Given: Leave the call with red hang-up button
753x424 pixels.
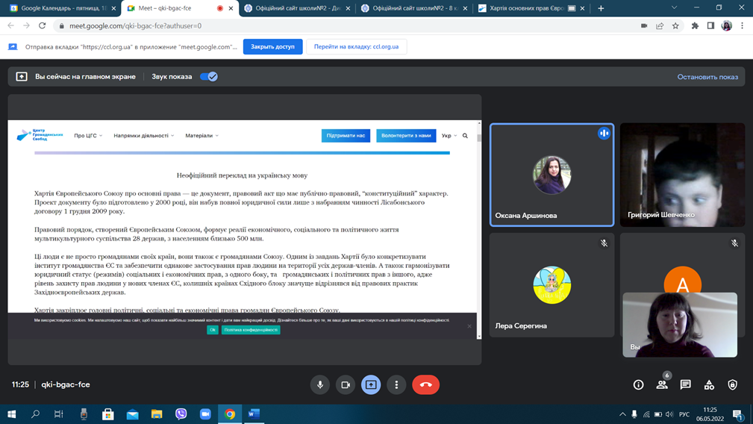Looking at the screenshot, I should pyautogui.click(x=425, y=384).
